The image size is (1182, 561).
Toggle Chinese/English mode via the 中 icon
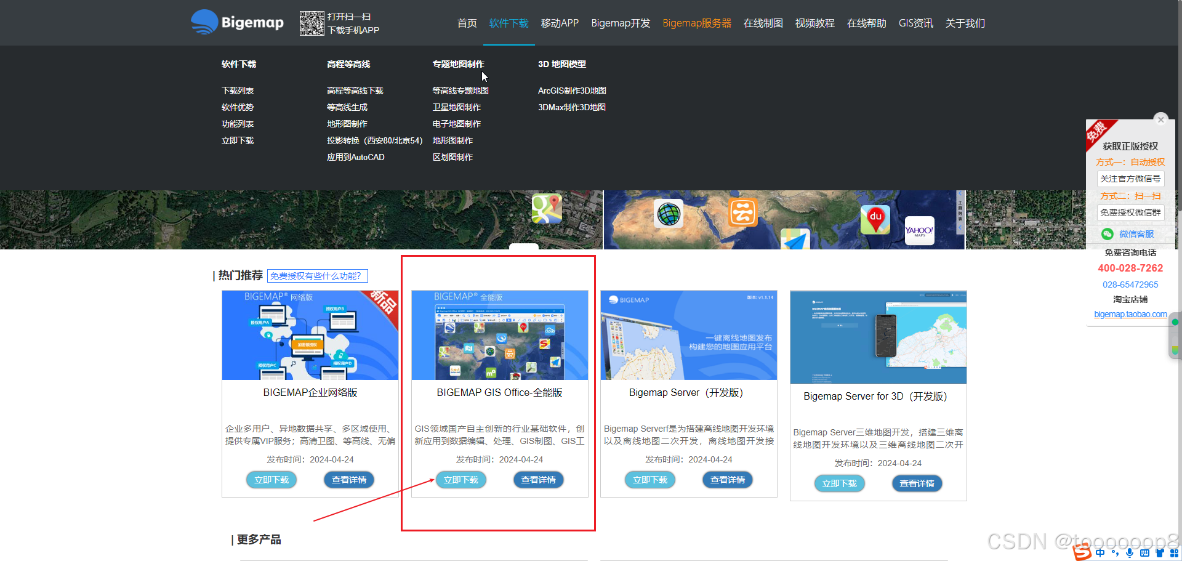tap(1100, 553)
